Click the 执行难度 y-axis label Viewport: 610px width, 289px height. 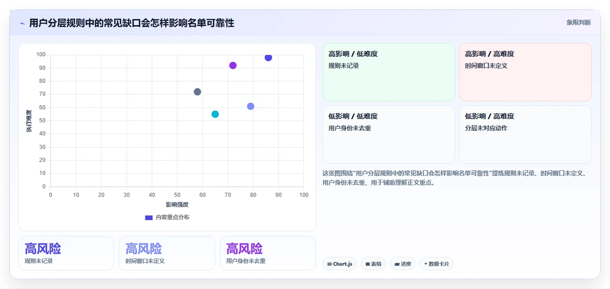pos(29,121)
